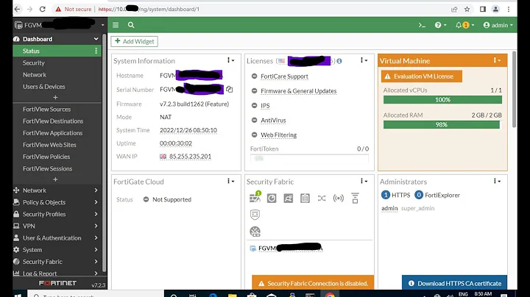Open the notifications bell menu

pos(464,25)
